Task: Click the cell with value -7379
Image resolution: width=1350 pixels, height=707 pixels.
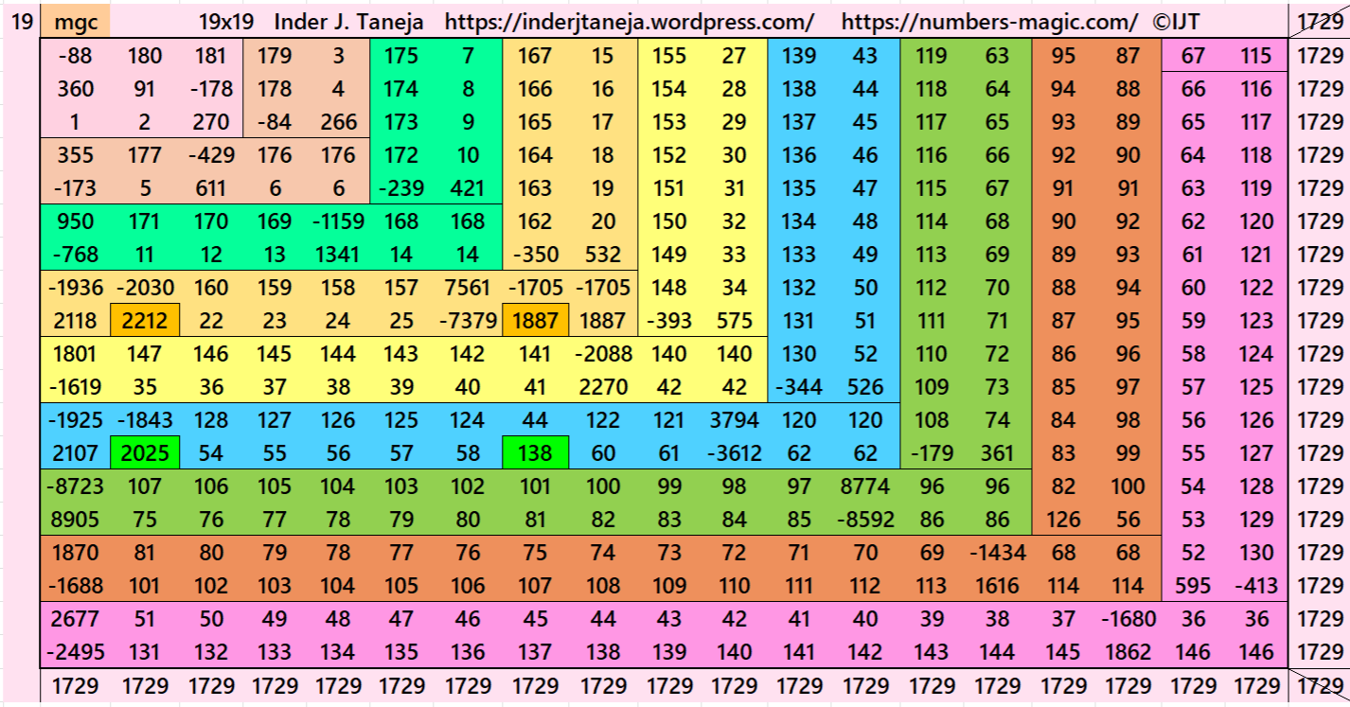Action: [x=468, y=321]
